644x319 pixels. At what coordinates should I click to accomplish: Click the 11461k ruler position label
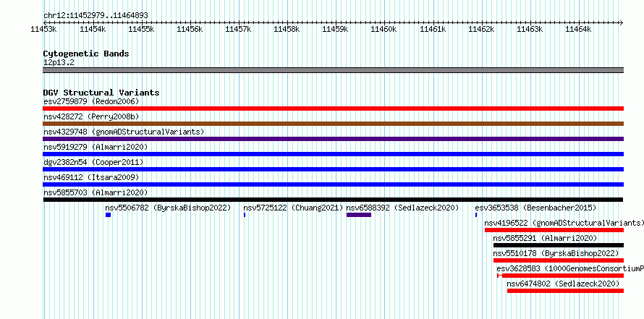click(x=432, y=29)
